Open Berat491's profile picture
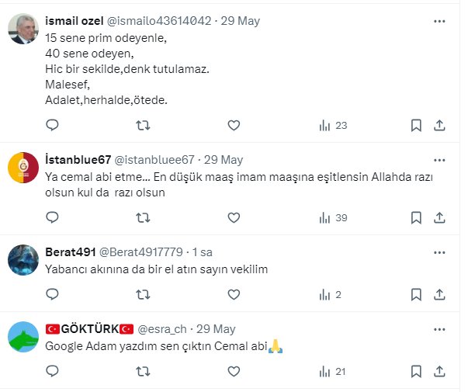The image size is (468, 392). coord(23,260)
